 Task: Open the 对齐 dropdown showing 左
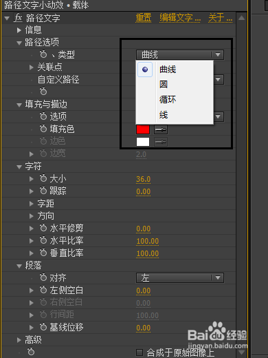180,278
